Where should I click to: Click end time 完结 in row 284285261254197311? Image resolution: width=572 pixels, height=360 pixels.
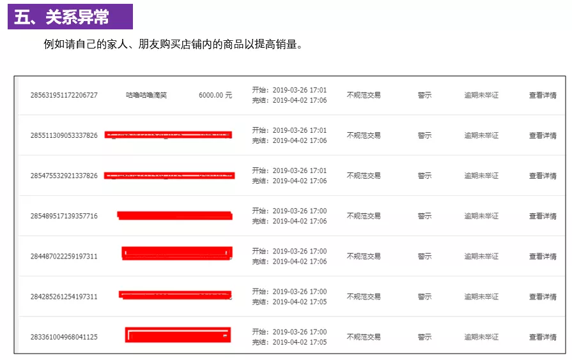[x=290, y=302]
